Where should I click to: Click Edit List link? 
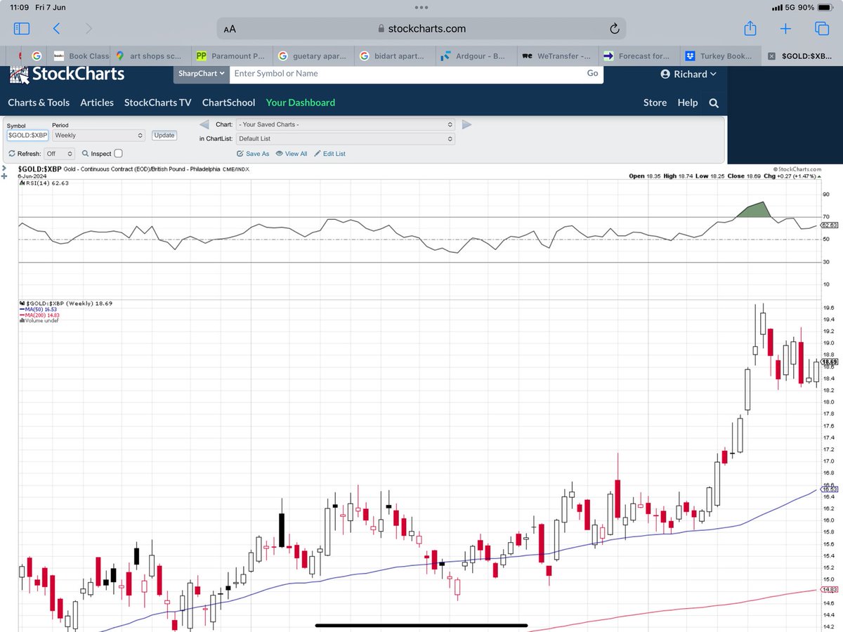[329, 154]
